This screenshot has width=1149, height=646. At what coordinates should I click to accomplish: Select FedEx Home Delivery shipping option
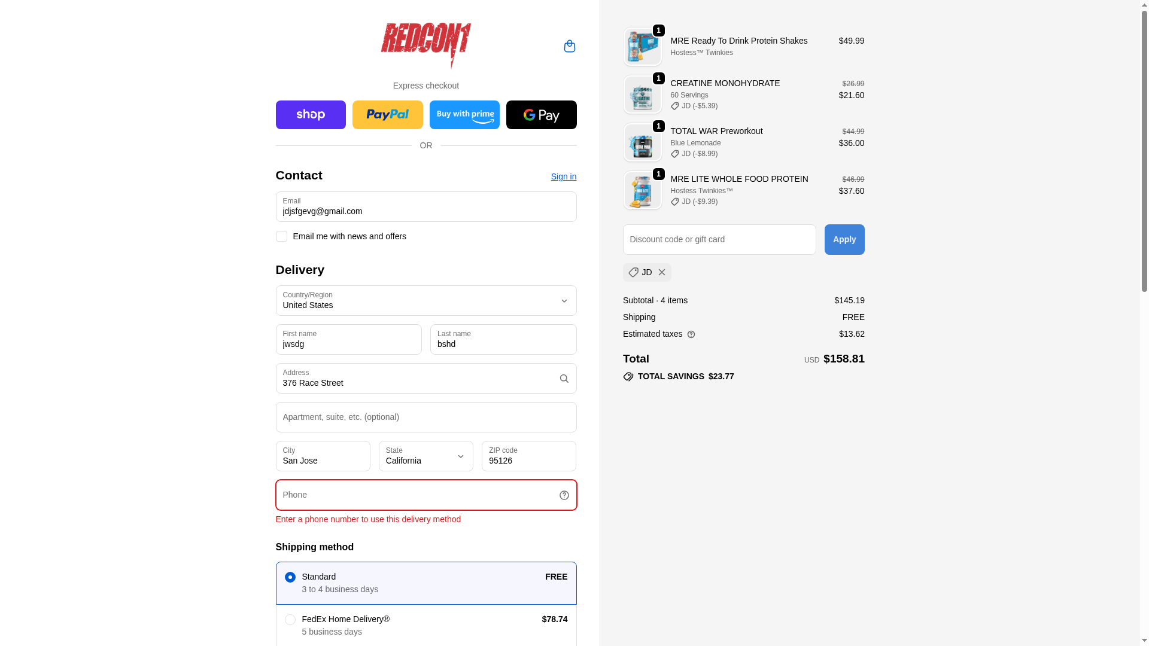(426, 625)
